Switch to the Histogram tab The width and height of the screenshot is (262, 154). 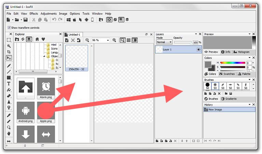(x=242, y=52)
